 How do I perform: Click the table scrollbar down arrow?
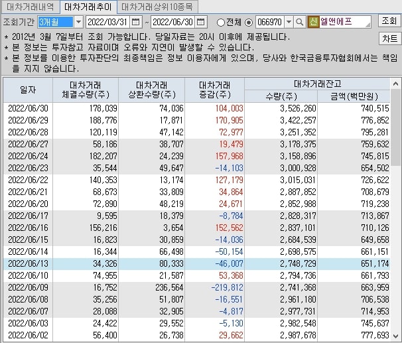pos(395,336)
